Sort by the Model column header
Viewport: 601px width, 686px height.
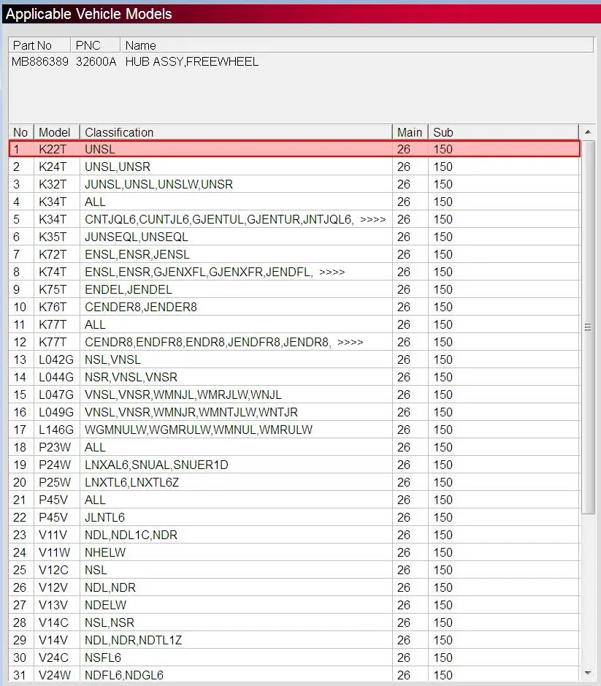pos(57,132)
